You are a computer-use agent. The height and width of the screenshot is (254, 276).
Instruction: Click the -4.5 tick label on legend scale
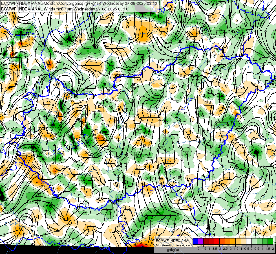(204, 249)
